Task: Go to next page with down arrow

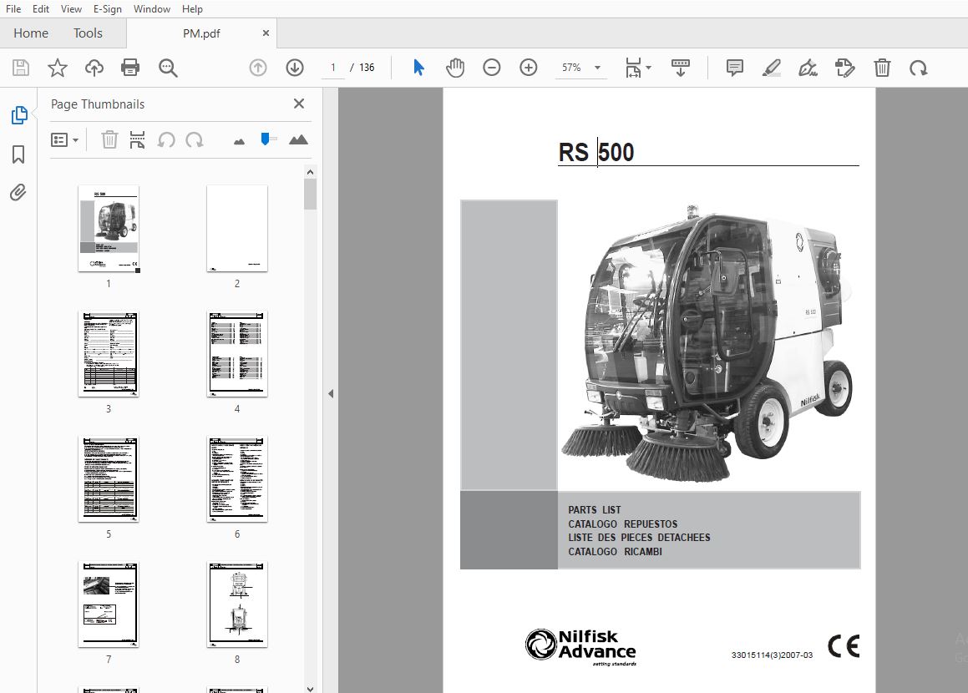Action: tap(295, 68)
